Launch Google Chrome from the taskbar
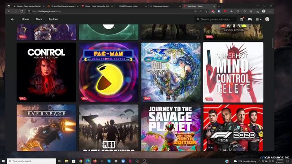The image size is (292, 164). pos(81,161)
